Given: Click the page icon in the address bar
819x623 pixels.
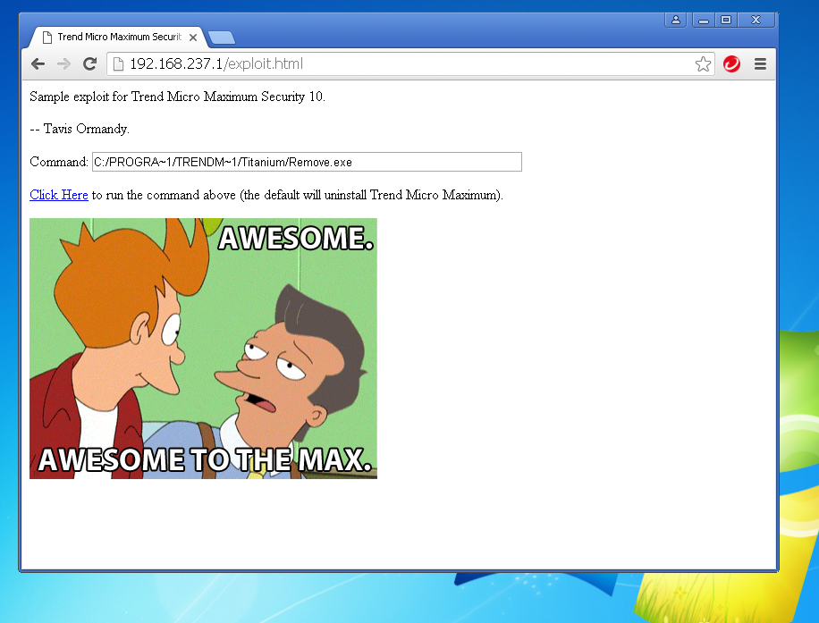Looking at the screenshot, I should (x=119, y=63).
